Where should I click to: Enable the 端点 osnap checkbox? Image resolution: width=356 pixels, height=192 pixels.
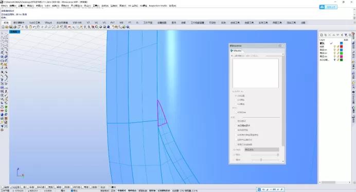pyautogui.click(x=3, y=187)
